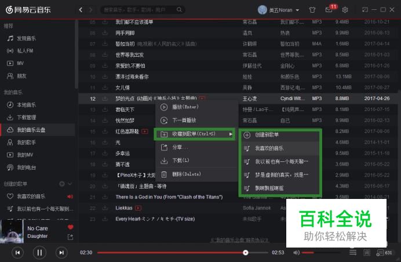Select the song Every Heart TV size
This screenshot has height=262, width=401.
155,219
